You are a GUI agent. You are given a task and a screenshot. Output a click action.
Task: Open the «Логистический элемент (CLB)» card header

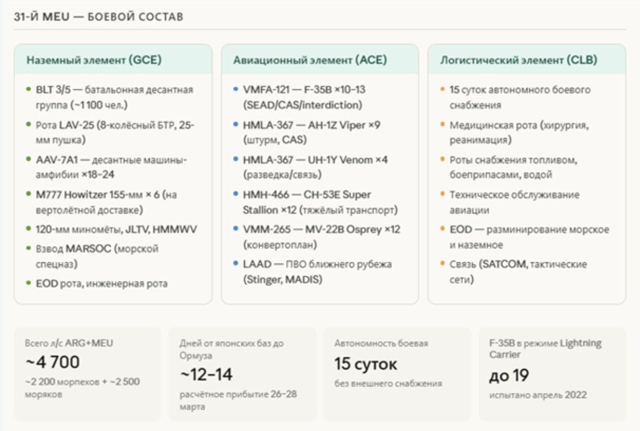coord(518,60)
